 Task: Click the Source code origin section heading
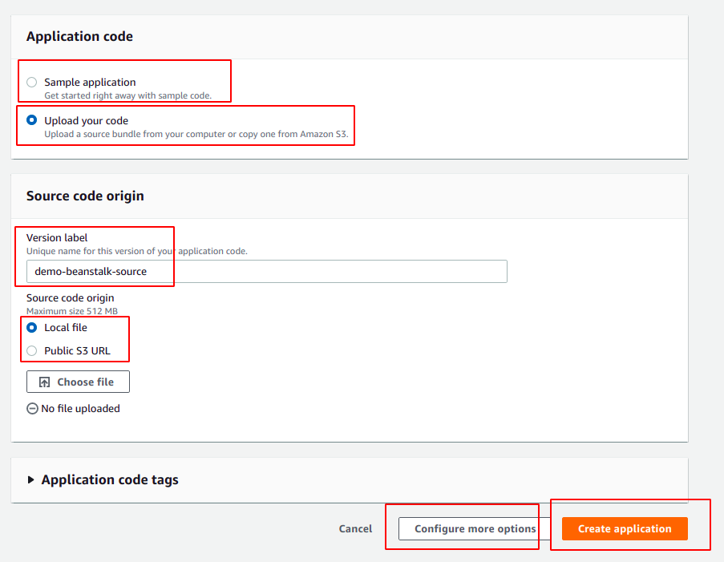click(x=85, y=196)
